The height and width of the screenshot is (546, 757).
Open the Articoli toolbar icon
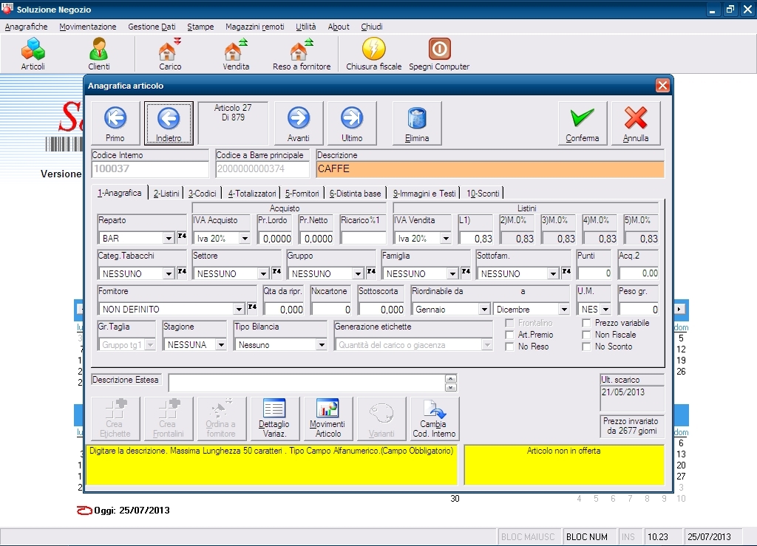pos(33,53)
